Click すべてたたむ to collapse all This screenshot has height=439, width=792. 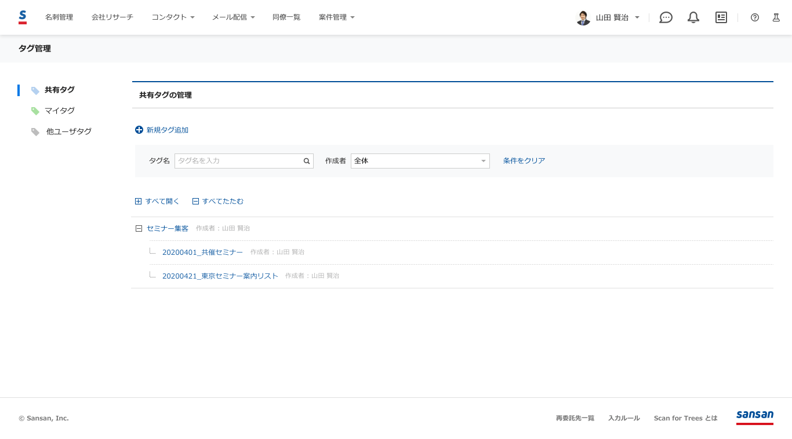(223, 202)
